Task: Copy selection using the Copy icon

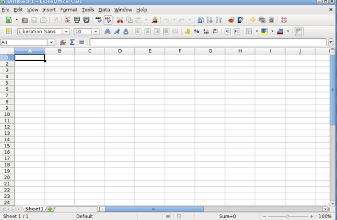Action: (129, 20)
